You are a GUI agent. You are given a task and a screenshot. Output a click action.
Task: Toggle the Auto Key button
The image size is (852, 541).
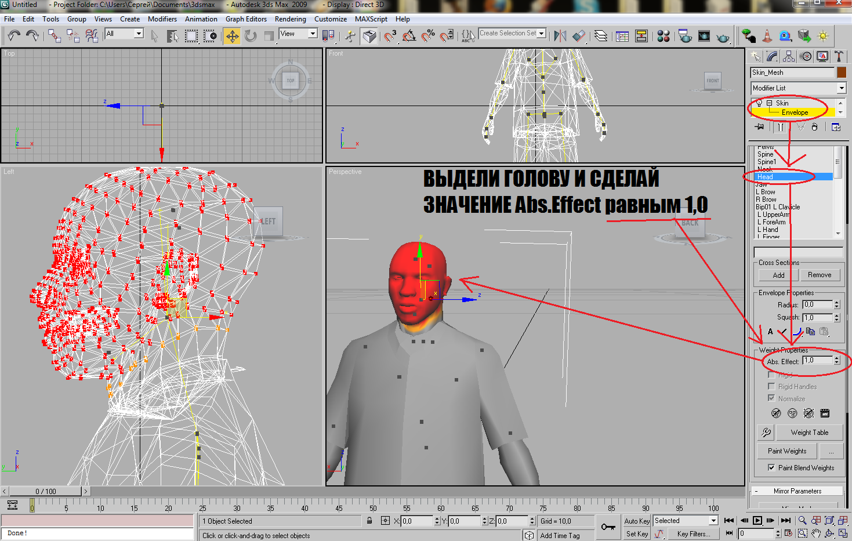point(637,521)
